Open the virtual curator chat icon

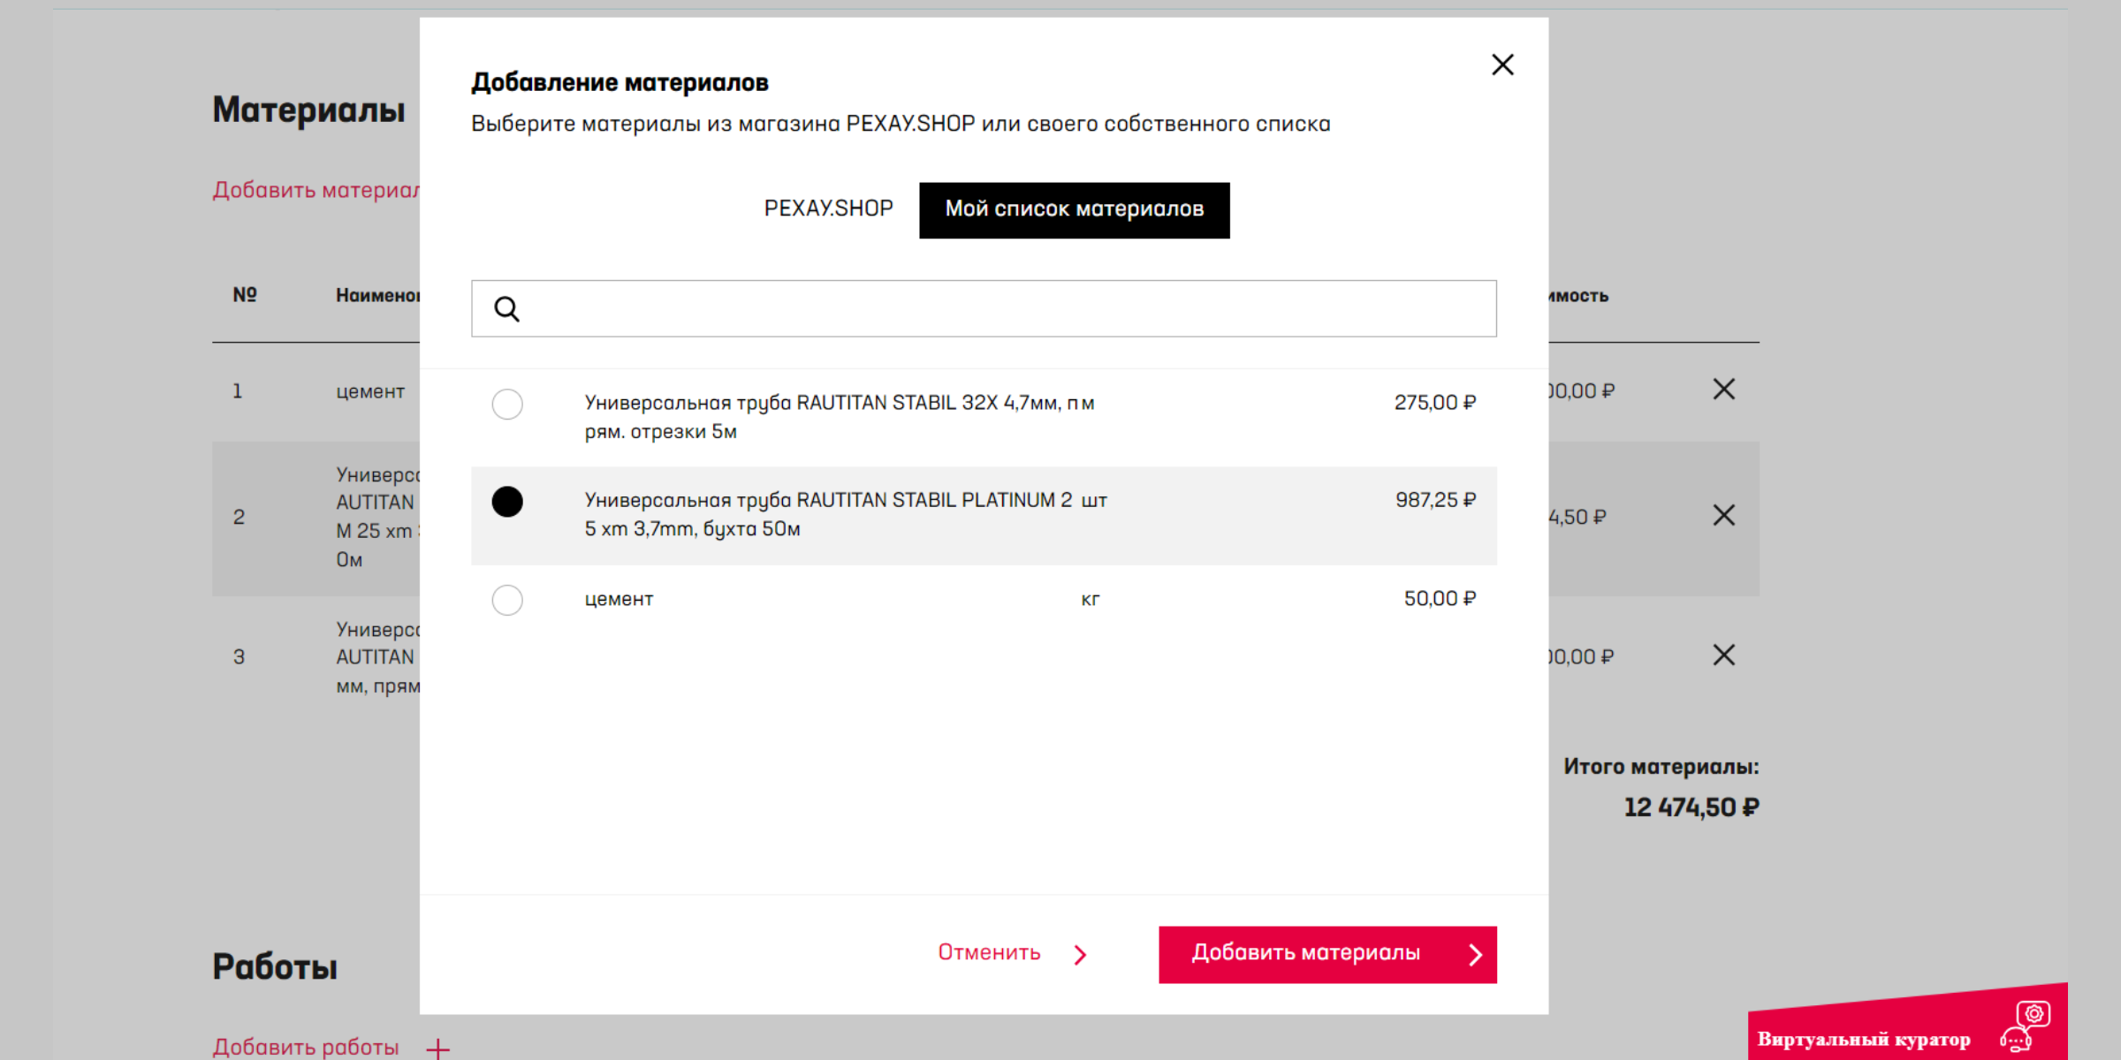point(2026,1026)
